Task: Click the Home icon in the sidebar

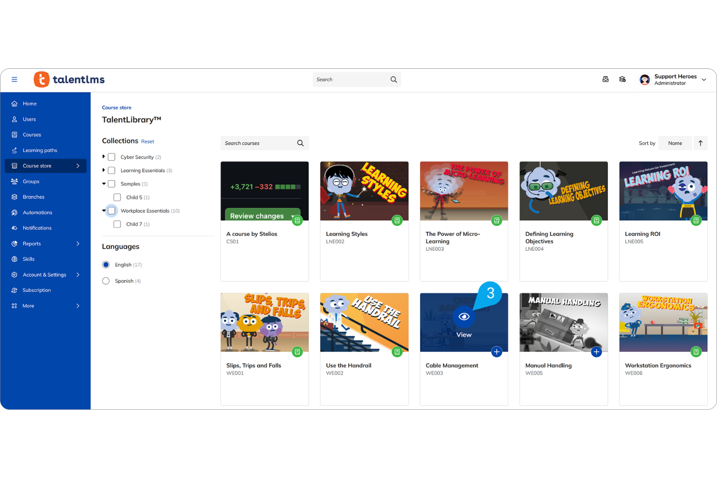Action: tap(15, 104)
